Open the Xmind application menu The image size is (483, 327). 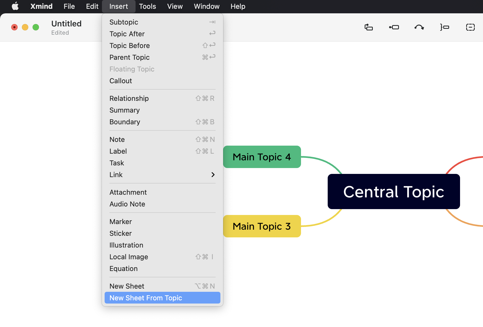[41, 6]
